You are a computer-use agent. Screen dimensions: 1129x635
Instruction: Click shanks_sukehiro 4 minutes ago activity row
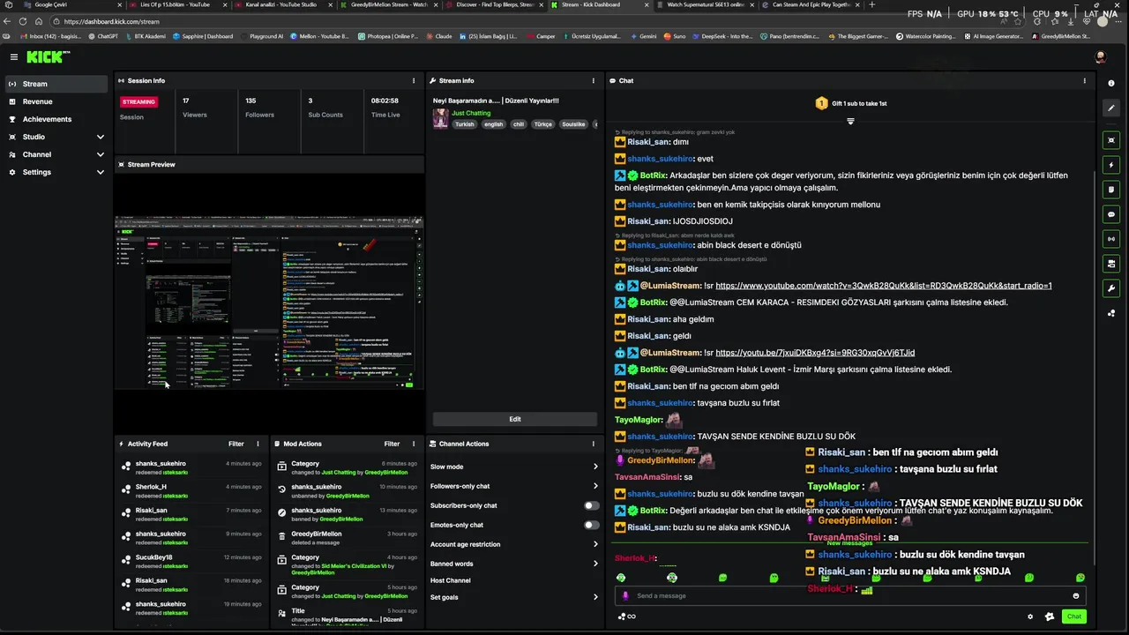pyautogui.click(x=192, y=467)
